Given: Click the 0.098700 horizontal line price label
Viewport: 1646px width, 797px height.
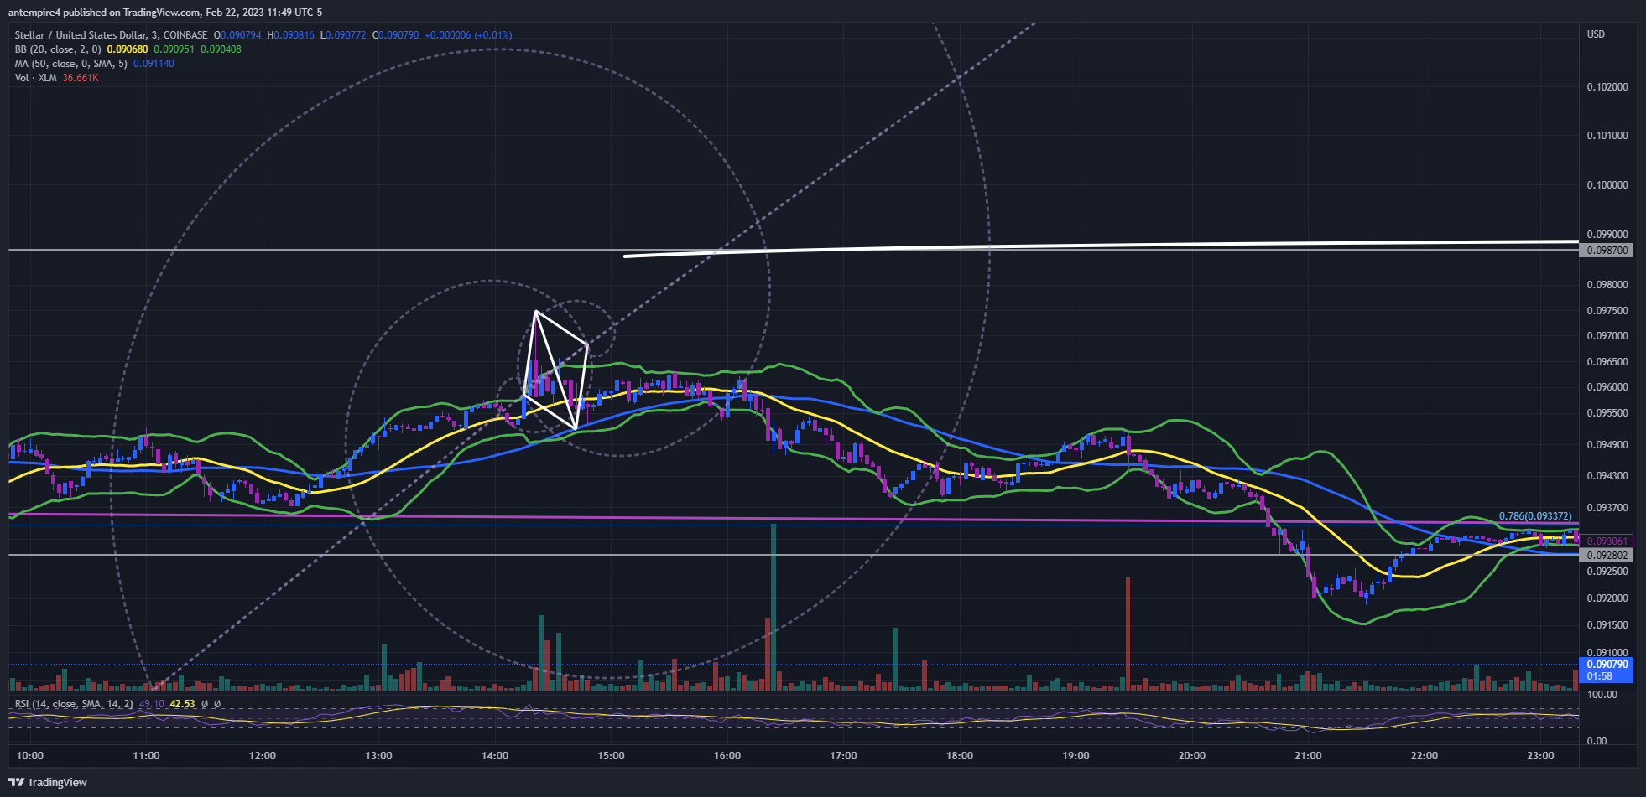Looking at the screenshot, I should (1606, 251).
